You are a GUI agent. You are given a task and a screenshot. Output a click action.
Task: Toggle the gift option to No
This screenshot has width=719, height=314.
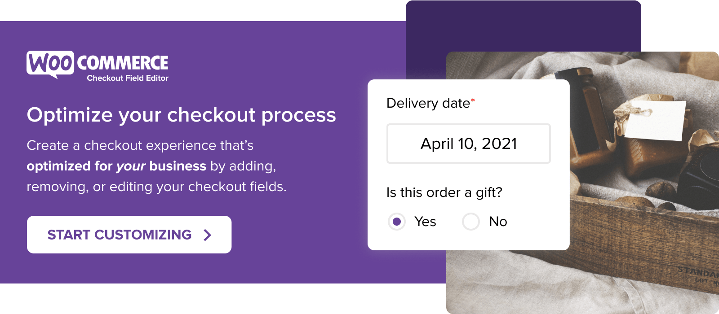(x=470, y=221)
